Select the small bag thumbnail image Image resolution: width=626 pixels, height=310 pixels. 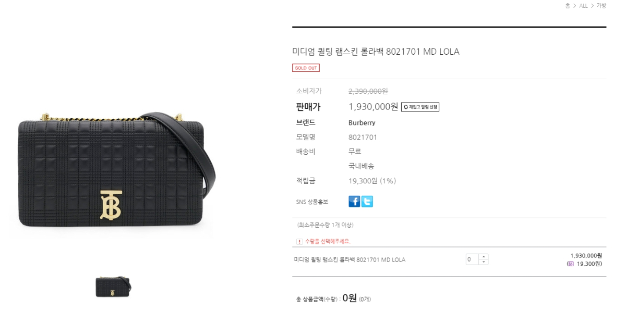click(x=113, y=287)
